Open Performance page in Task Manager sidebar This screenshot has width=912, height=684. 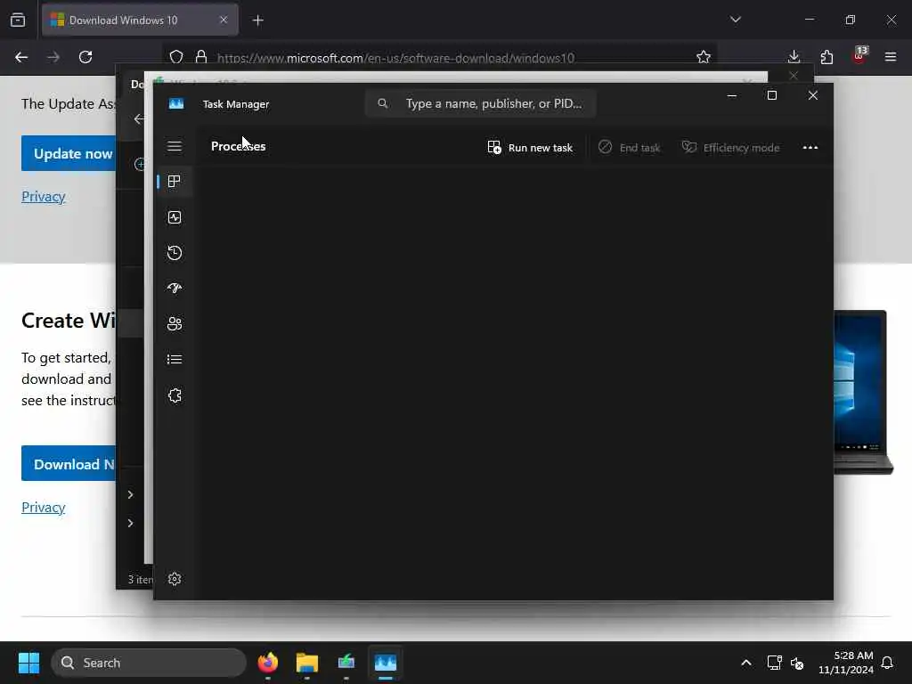click(x=175, y=217)
